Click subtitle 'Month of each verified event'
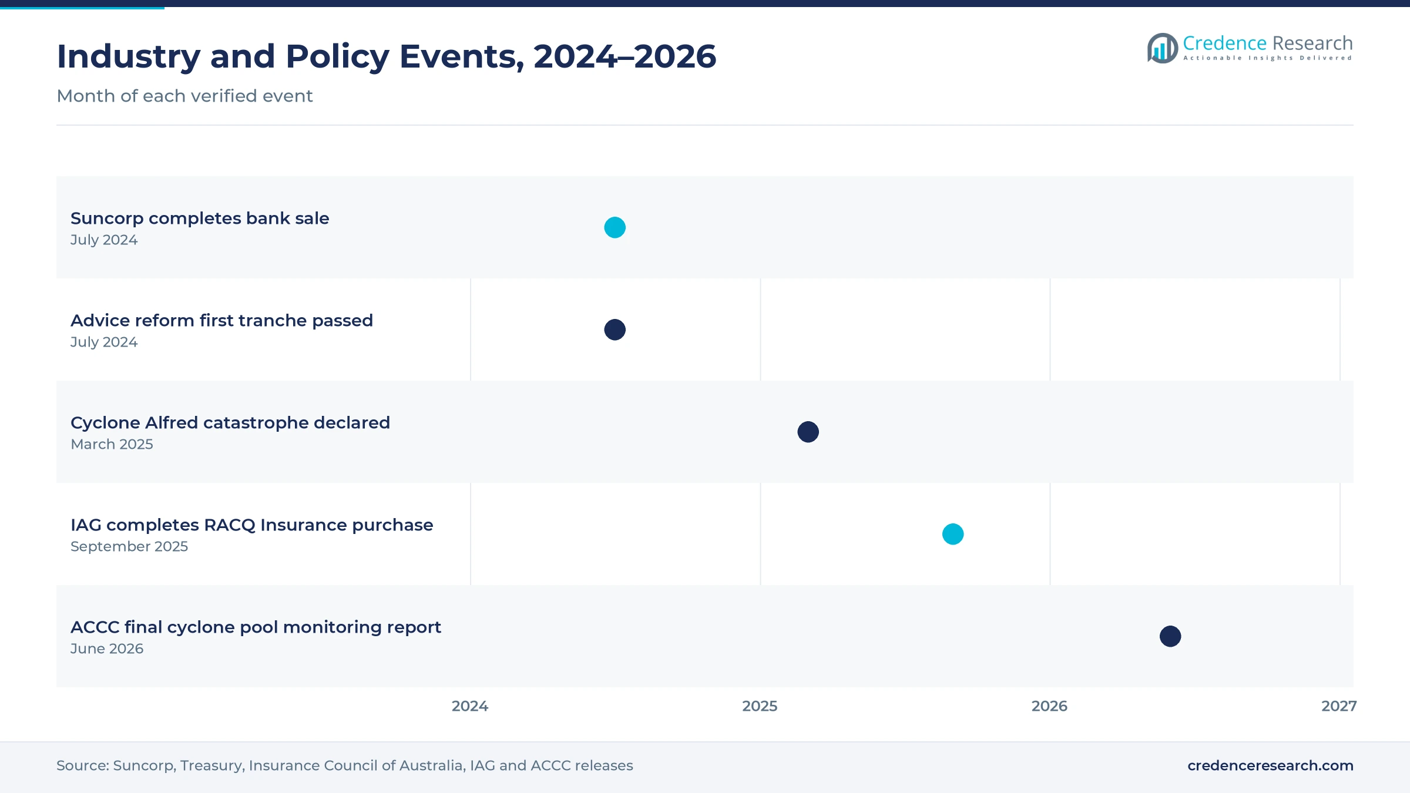The height and width of the screenshot is (793, 1410). click(x=184, y=96)
